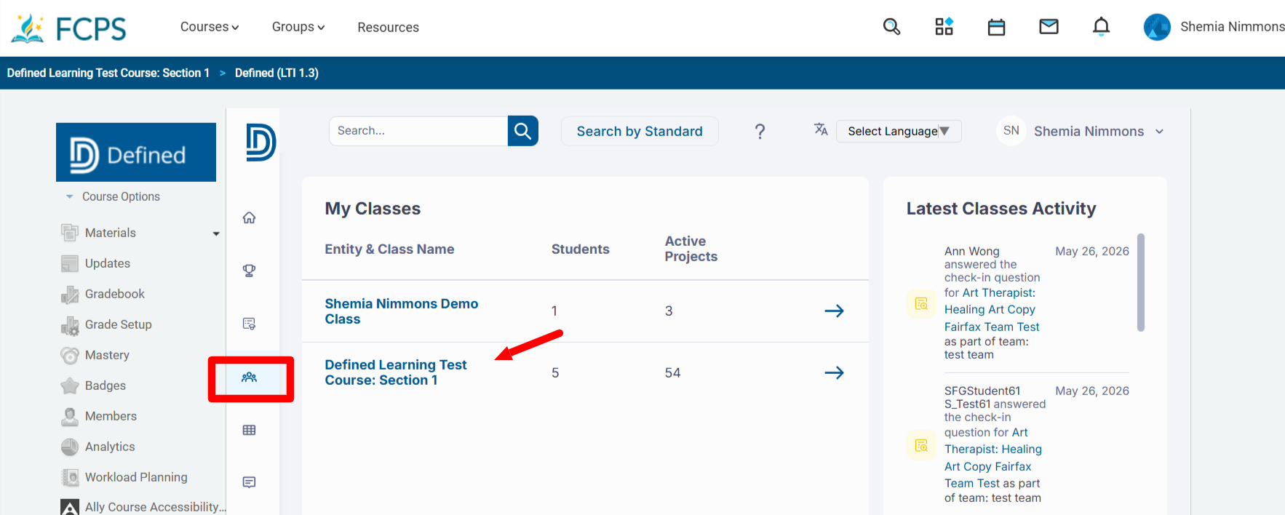Click the Shemia Nimmons name in top bar

point(1232,27)
